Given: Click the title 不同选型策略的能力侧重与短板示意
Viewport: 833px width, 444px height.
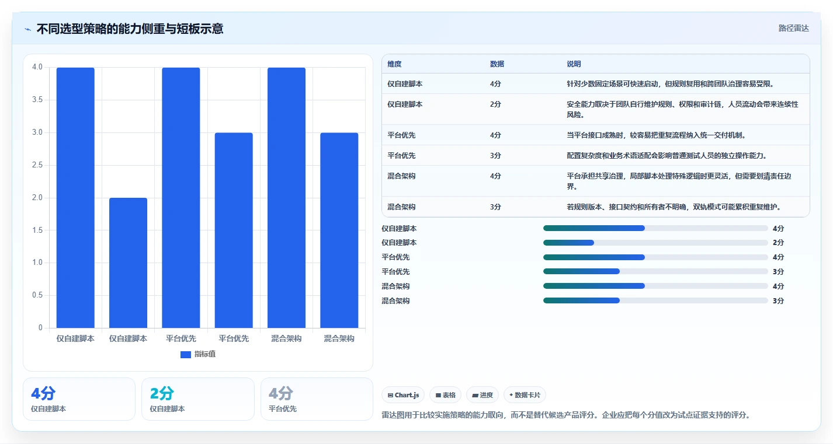Looking at the screenshot, I should tap(130, 29).
